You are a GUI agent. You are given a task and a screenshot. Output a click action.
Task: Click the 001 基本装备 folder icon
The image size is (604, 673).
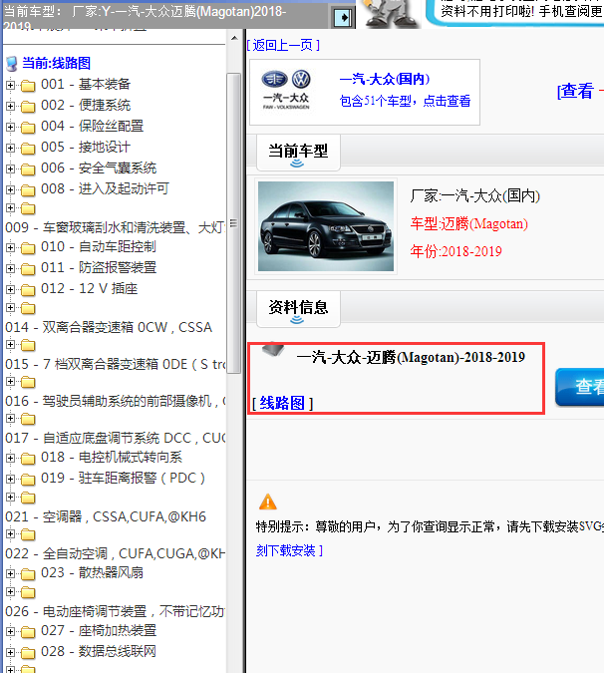pos(28,85)
